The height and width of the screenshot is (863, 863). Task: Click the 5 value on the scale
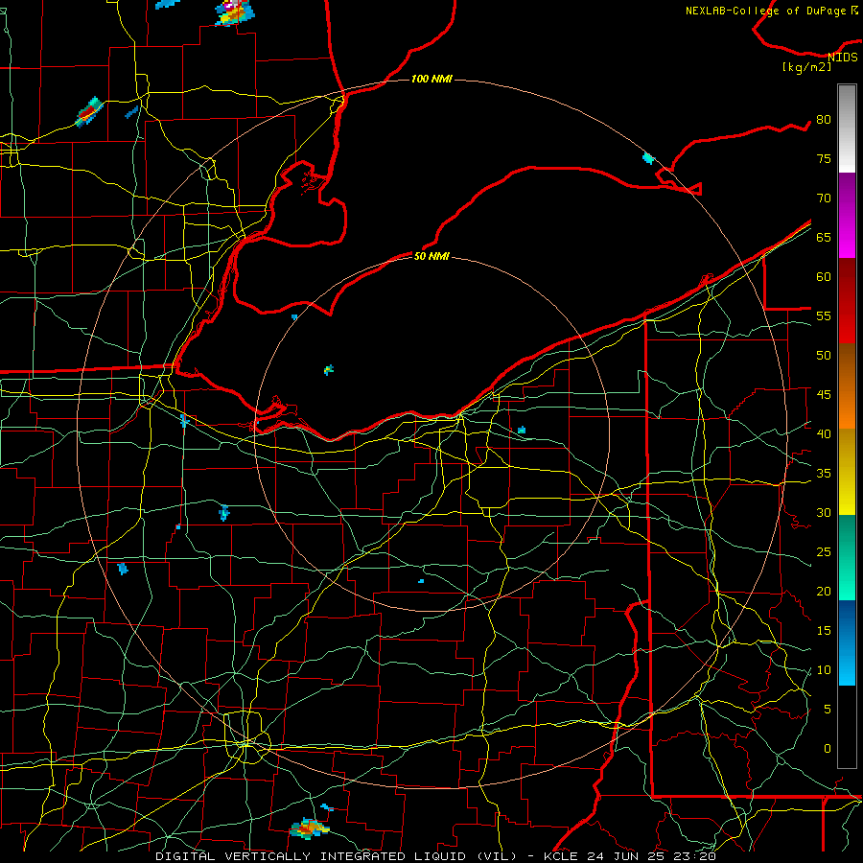coord(828,709)
